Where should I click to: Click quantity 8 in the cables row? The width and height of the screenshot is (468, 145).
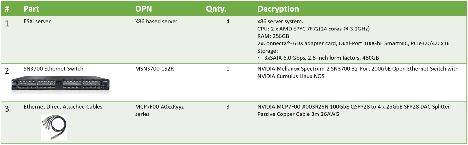pos(228,106)
